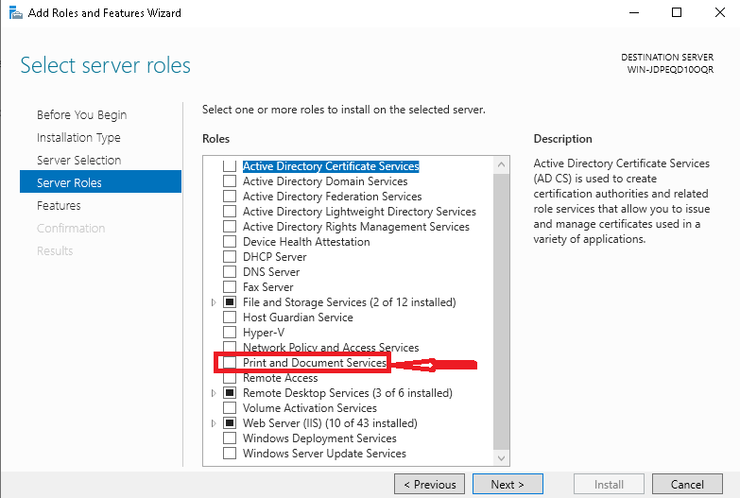Check Active Directory Domain Services

tap(230, 181)
